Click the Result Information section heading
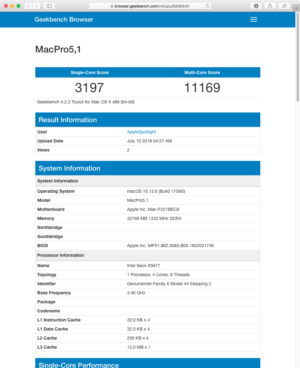Image resolution: width=300 pixels, height=368 pixels. (67, 120)
